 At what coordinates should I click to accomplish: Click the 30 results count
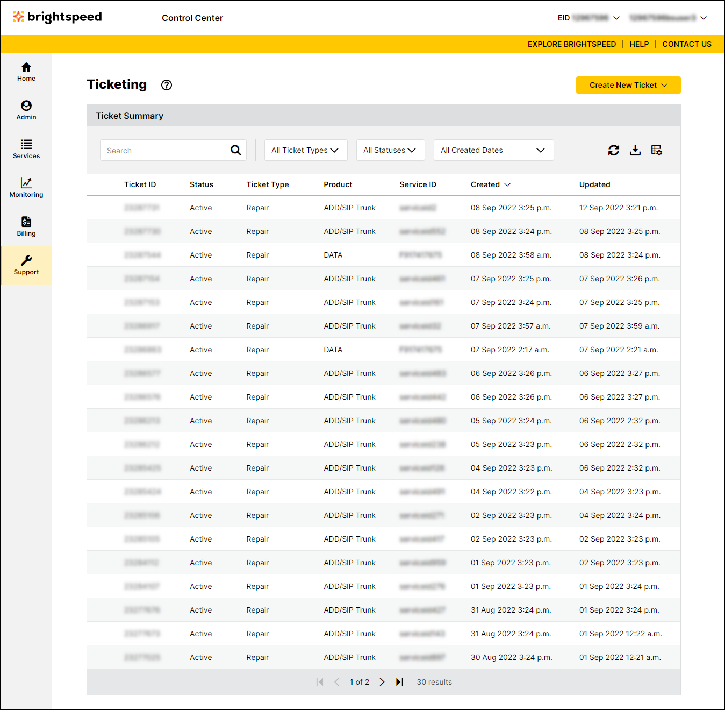point(434,682)
